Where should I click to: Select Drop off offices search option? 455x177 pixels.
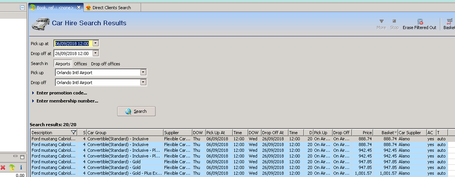click(x=106, y=64)
